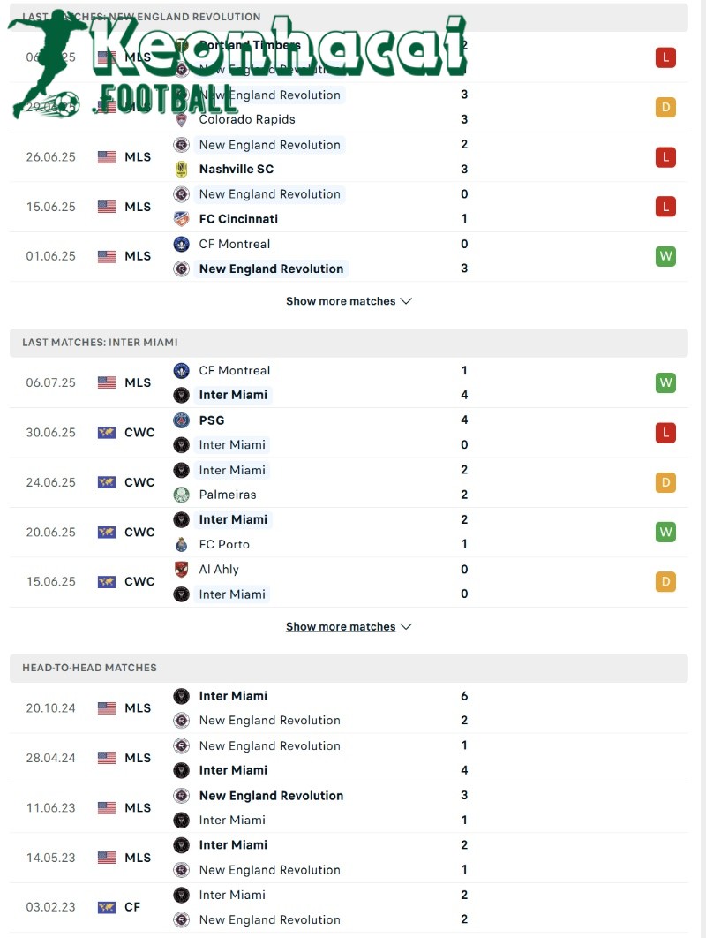This screenshot has width=706, height=938.
Task: Click the Nashville SC club crest
Action: 183,169
